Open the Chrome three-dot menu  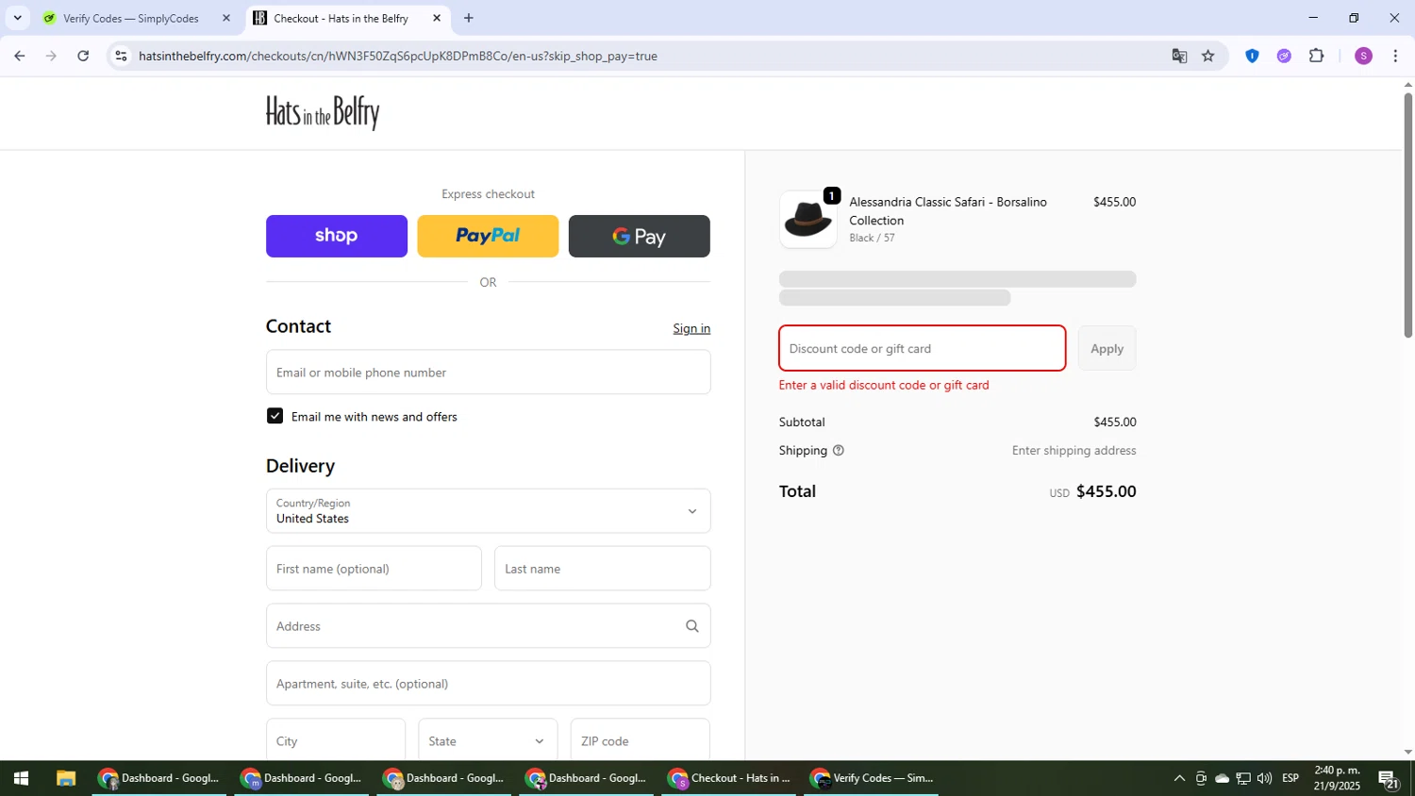click(1395, 56)
